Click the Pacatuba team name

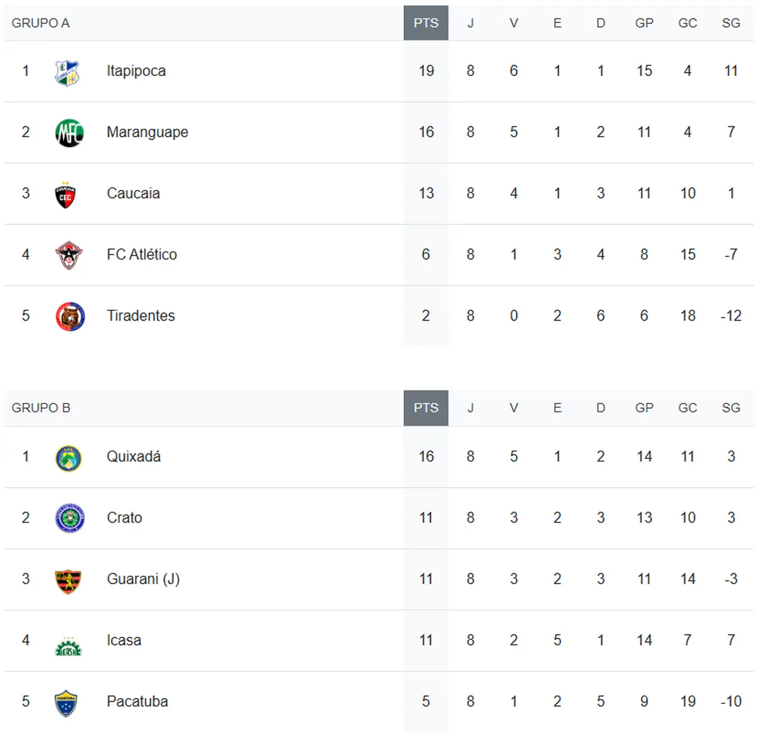point(137,702)
